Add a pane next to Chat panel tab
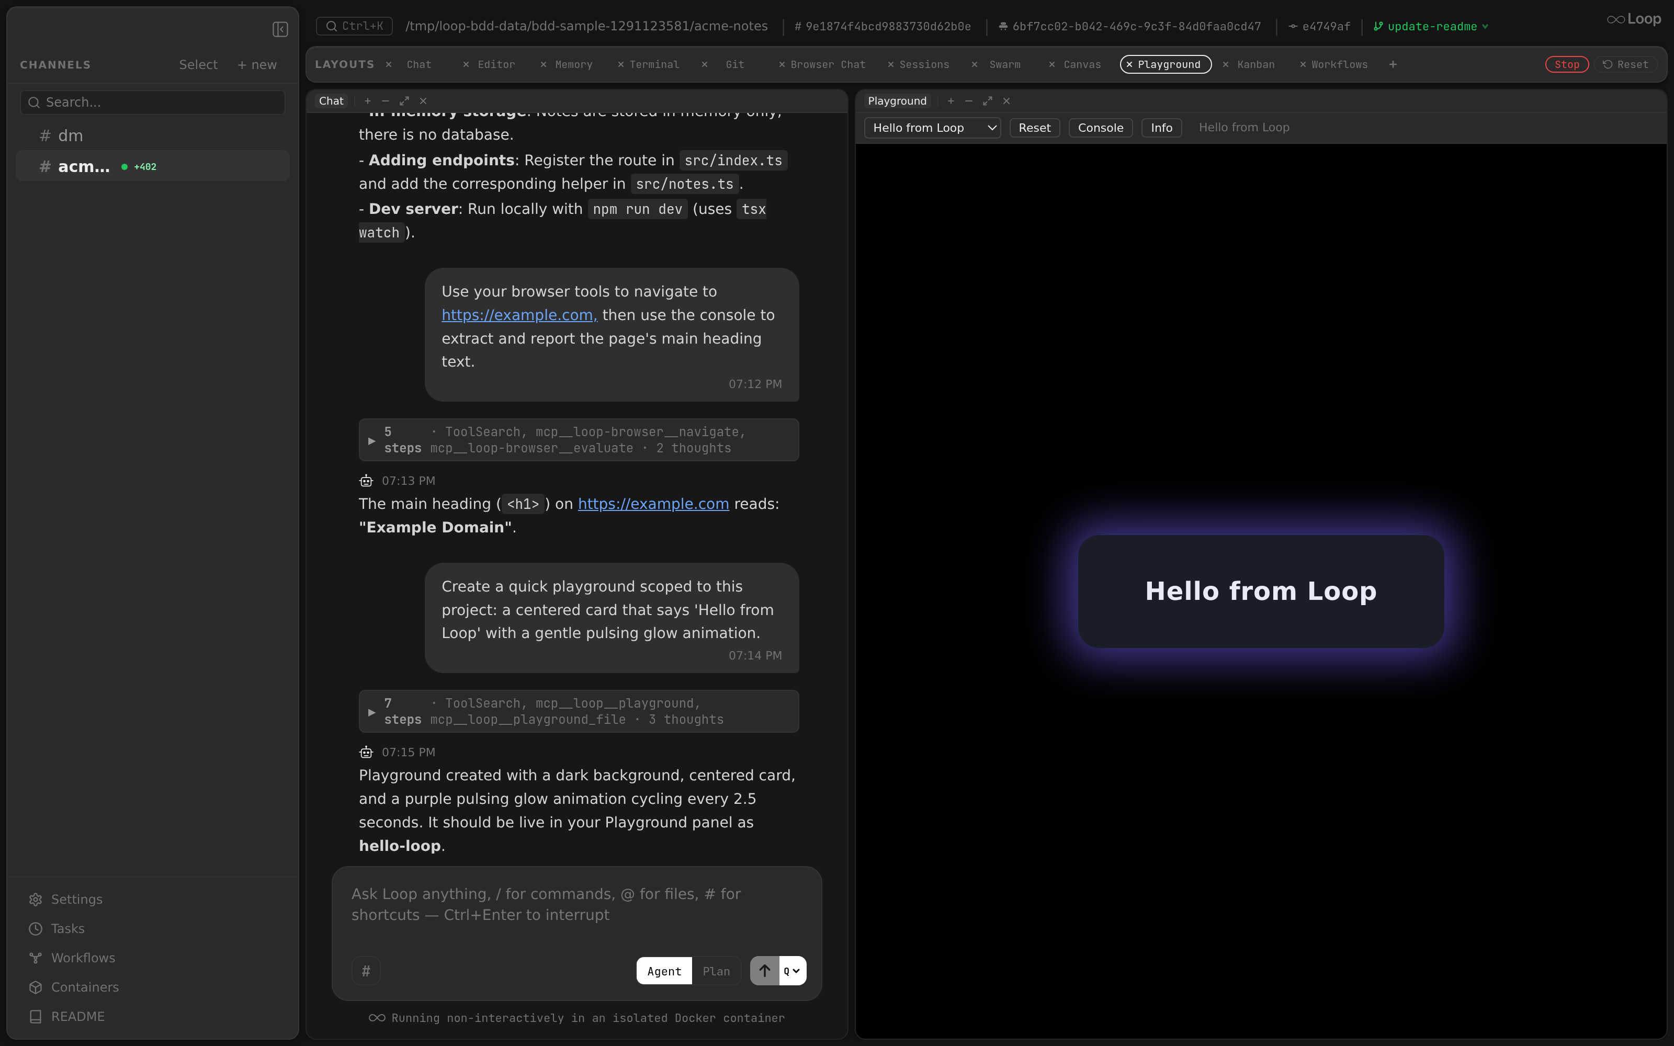This screenshot has width=1674, height=1046. click(x=367, y=101)
